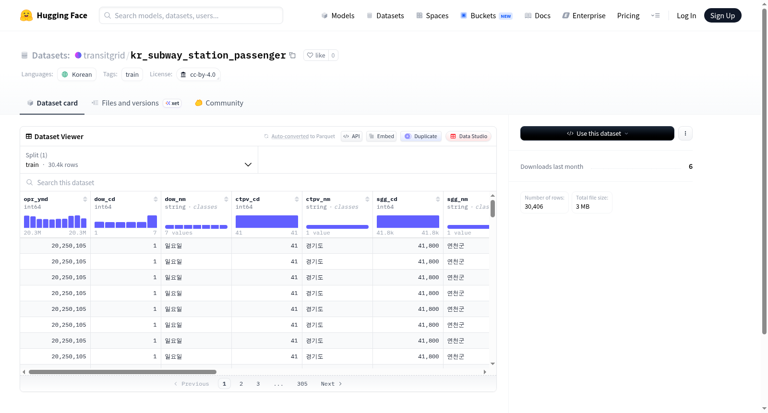The image size is (768, 413).
Task: Sort by dow_nm column sort icon
Action: coord(226,199)
